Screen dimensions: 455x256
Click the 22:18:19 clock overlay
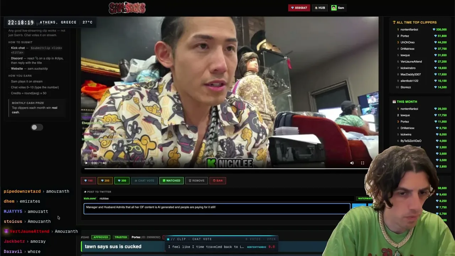pyautogui.click(x=21, y=22)
